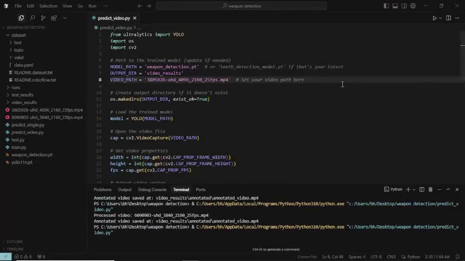
Task: Open editor more actions ellipsis
Action: (457, 18)
